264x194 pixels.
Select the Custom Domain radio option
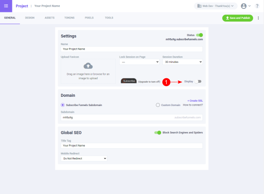158,105
